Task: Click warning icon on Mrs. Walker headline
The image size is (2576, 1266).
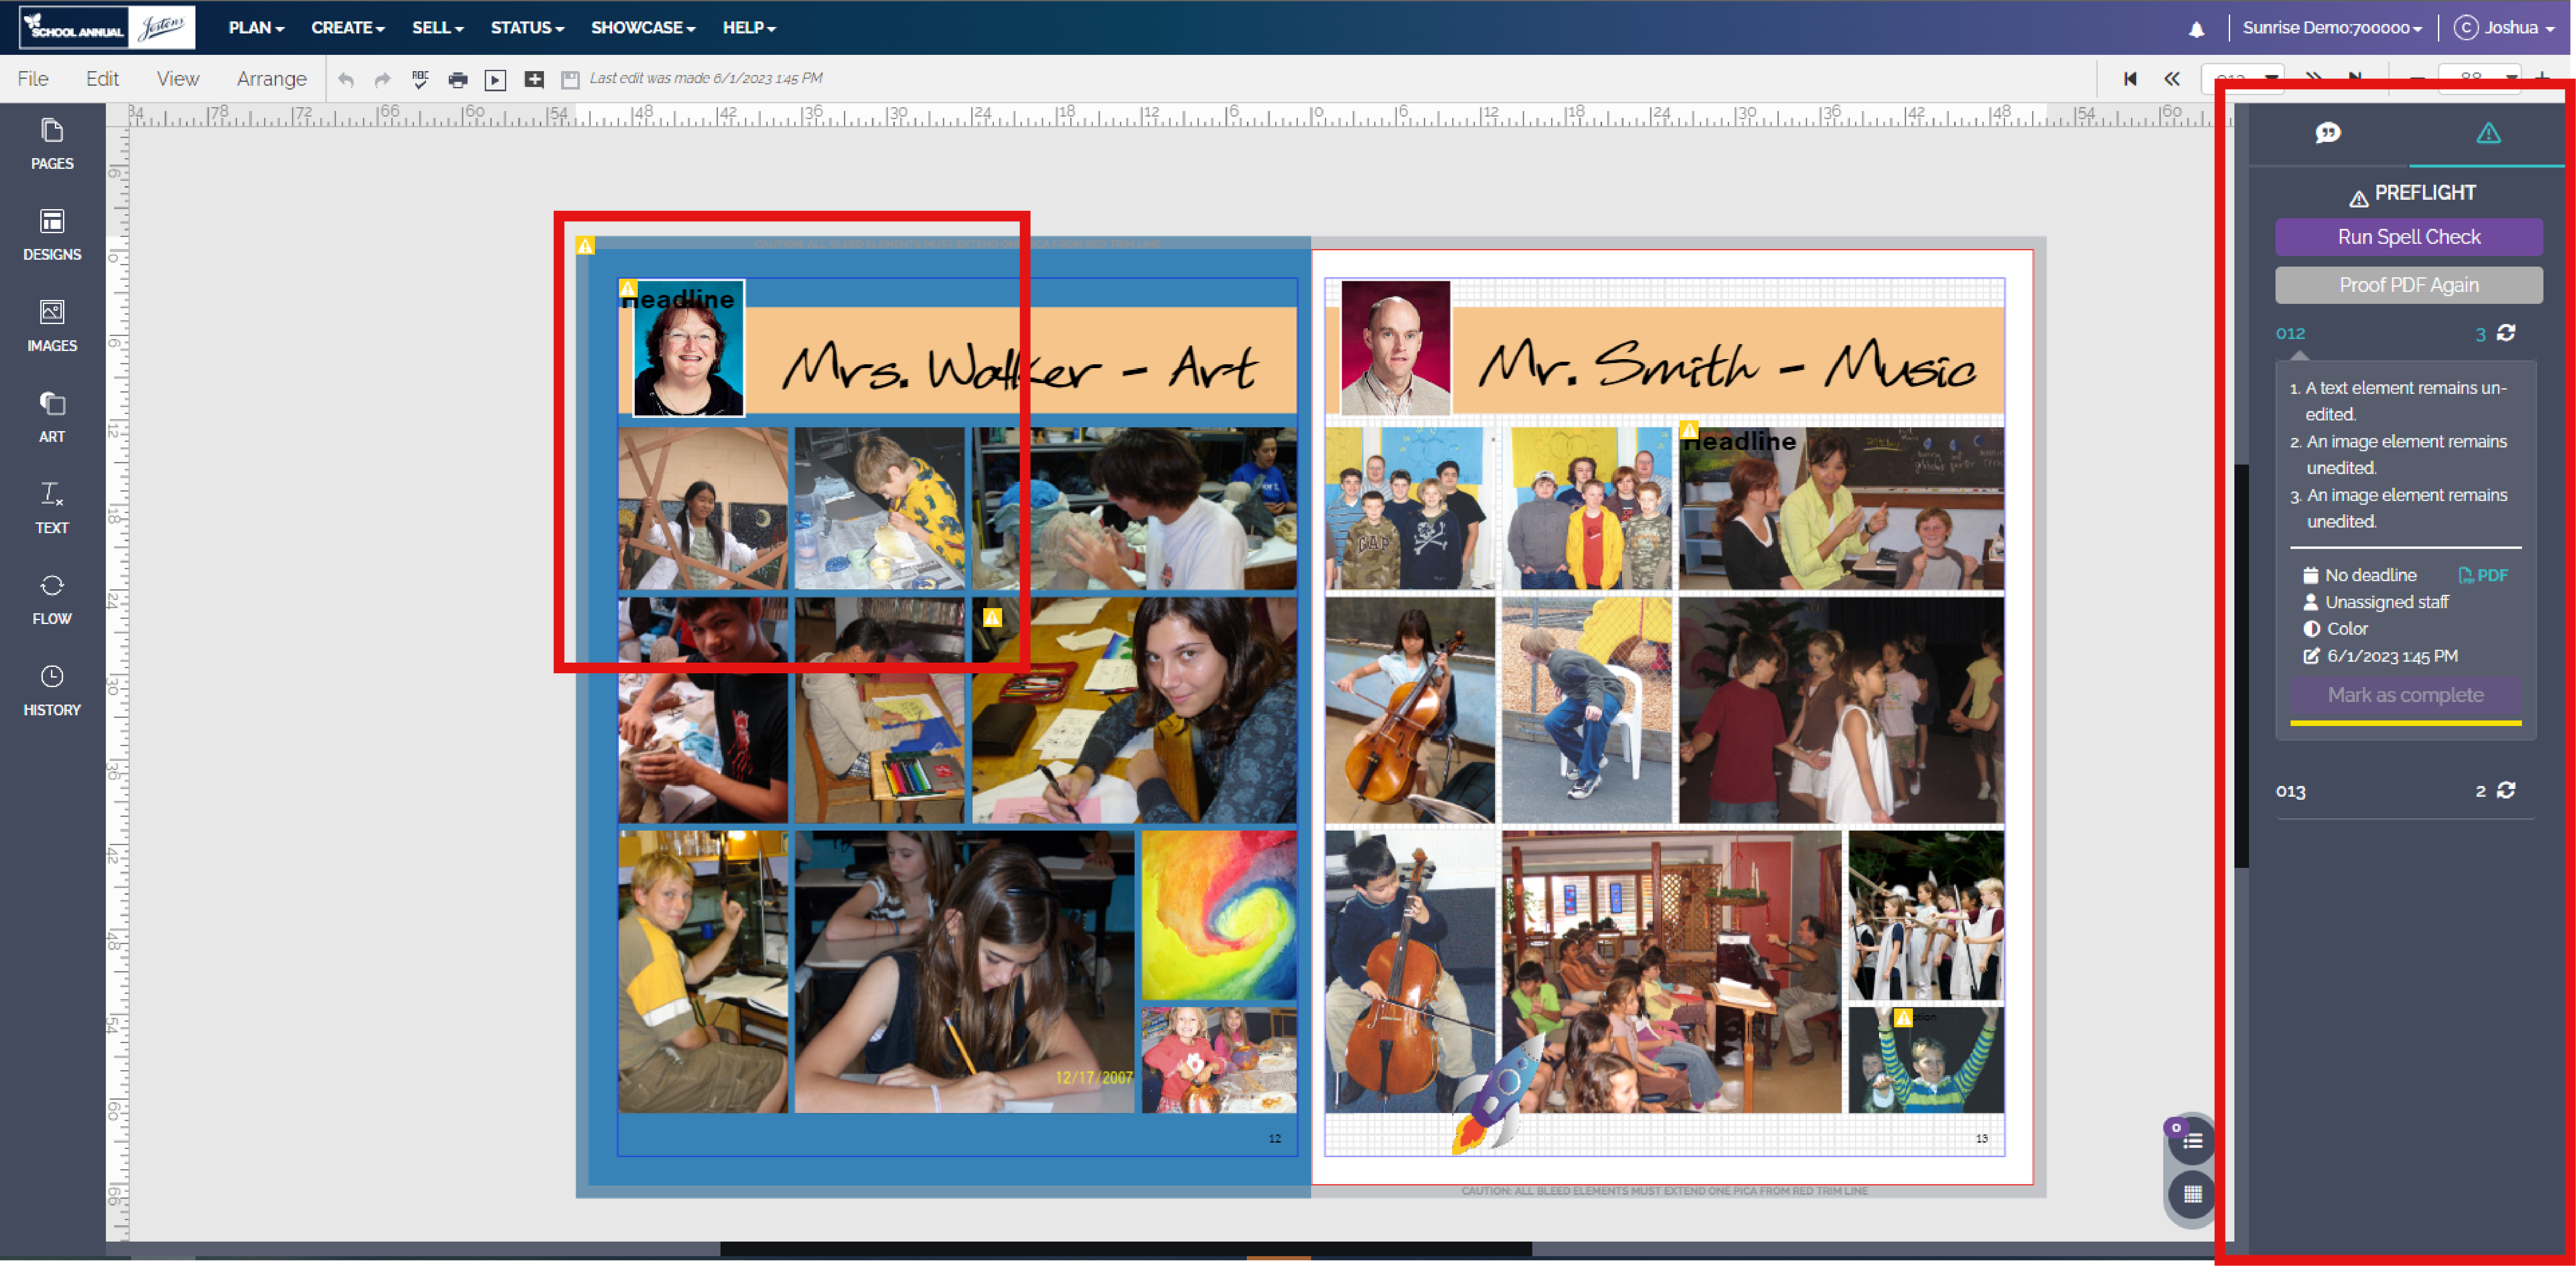Action: click(628, 289)
